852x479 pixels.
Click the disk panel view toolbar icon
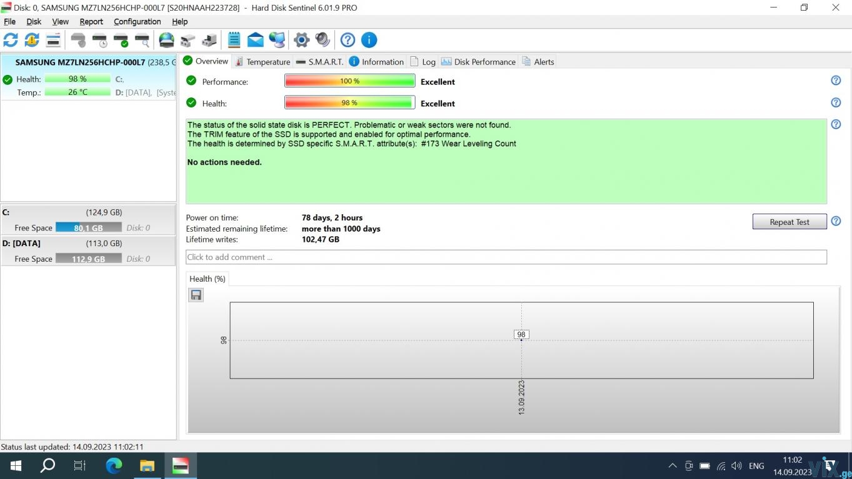pyautogui.click(x=54, y=40)
